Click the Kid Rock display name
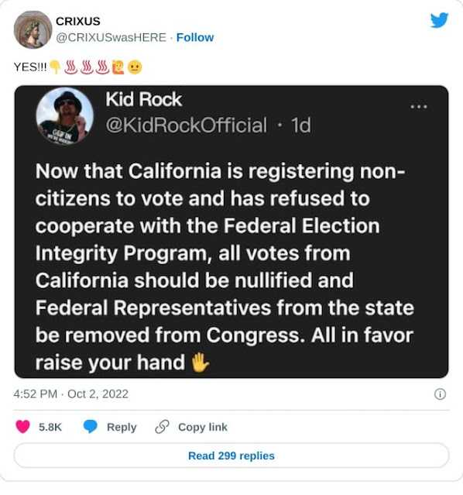This screenshot has width=463, height=495. point(143,99)
